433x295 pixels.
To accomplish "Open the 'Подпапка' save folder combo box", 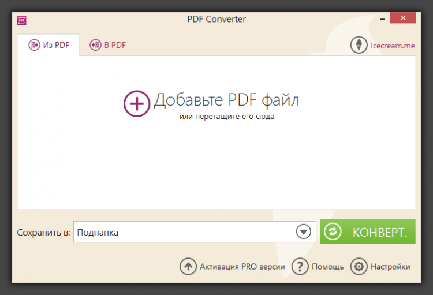I will coord(185,232).
